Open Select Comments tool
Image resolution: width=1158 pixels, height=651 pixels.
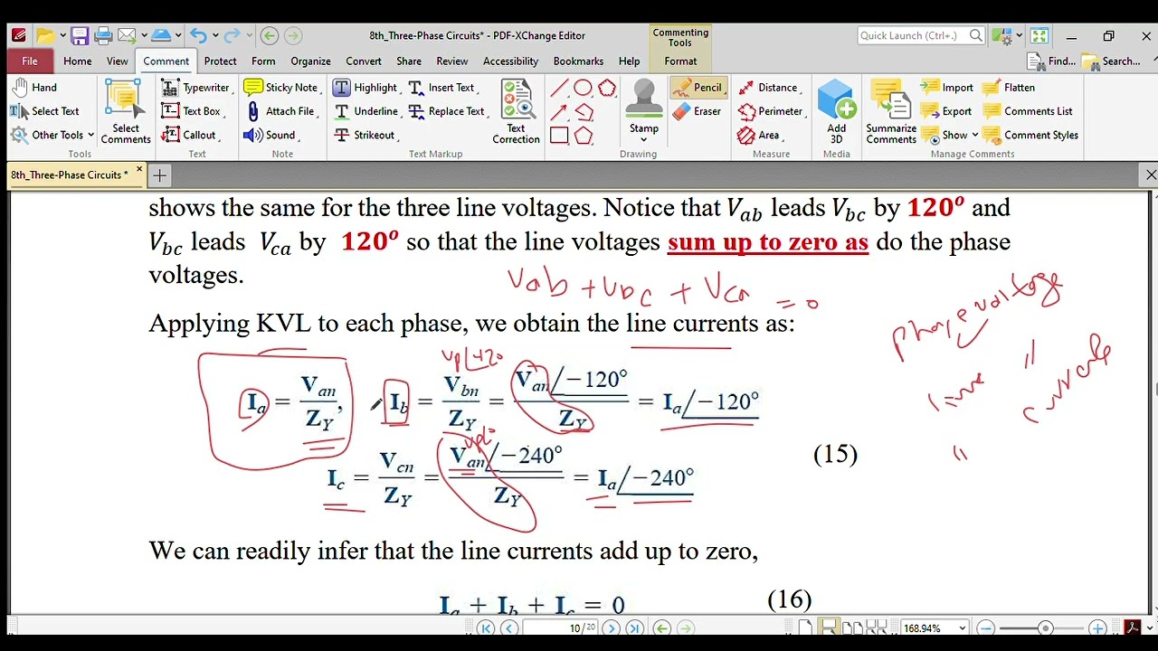pos(126,111)
